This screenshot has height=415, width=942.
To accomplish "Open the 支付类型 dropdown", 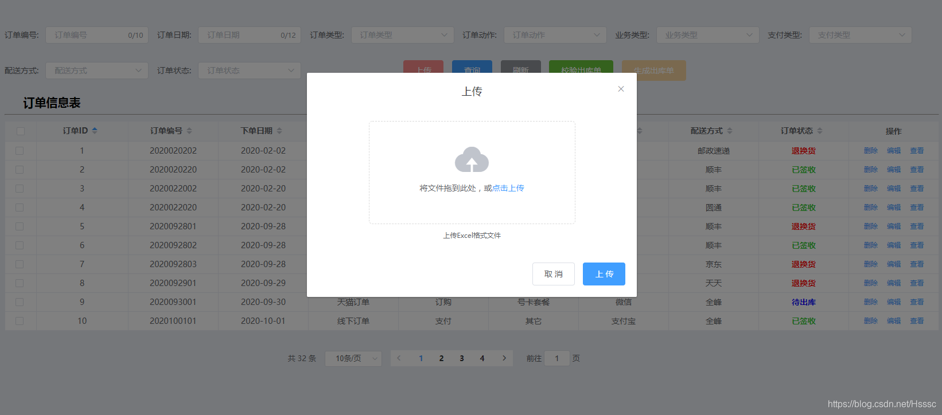I will tap(861, 35).
